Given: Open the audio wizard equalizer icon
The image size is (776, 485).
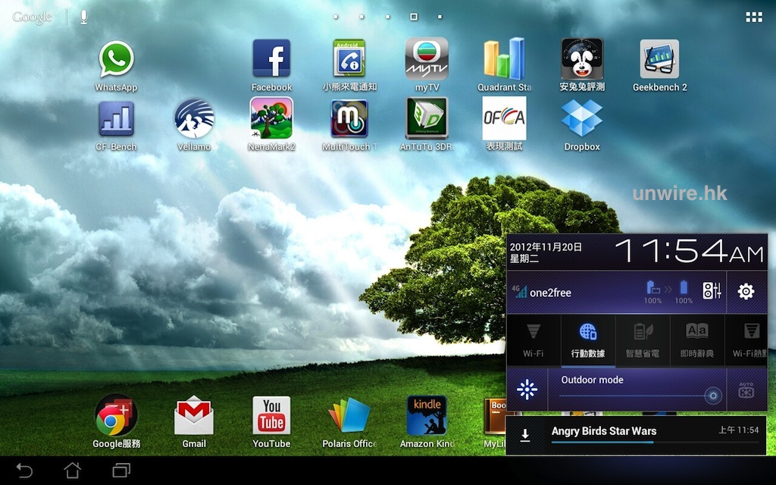Looking at the screenshot, I should [712, 291].
